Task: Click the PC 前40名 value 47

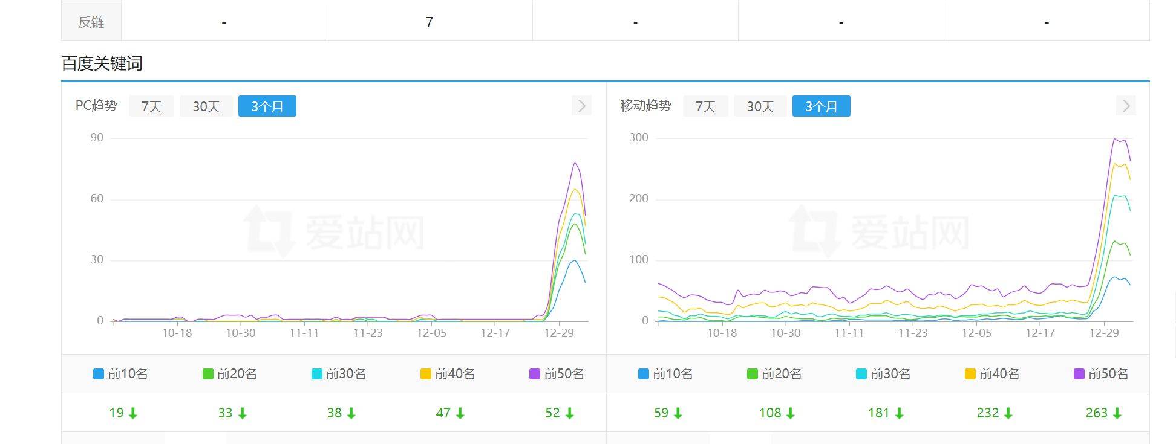Action: (443, 413)
